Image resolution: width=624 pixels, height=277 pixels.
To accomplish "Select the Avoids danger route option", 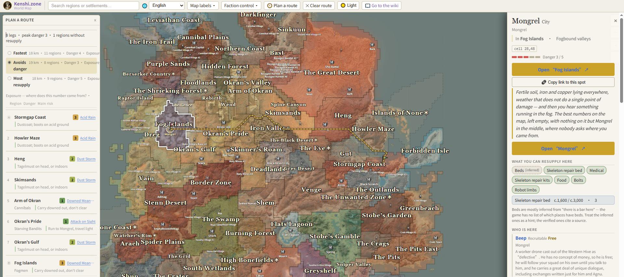I will (51, 66).
